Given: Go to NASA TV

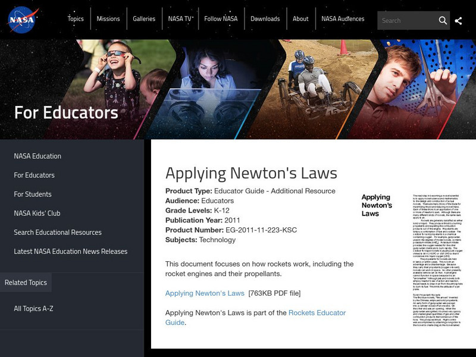Looking at the screenshot, I should click(x=180, y=19).
